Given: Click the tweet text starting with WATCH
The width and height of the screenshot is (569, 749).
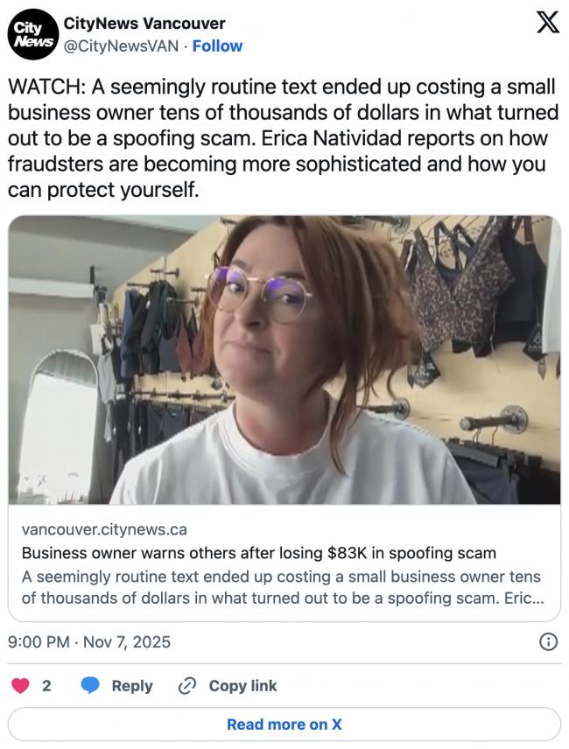Looking at the screenshot, I should click(x=283, y=138).
